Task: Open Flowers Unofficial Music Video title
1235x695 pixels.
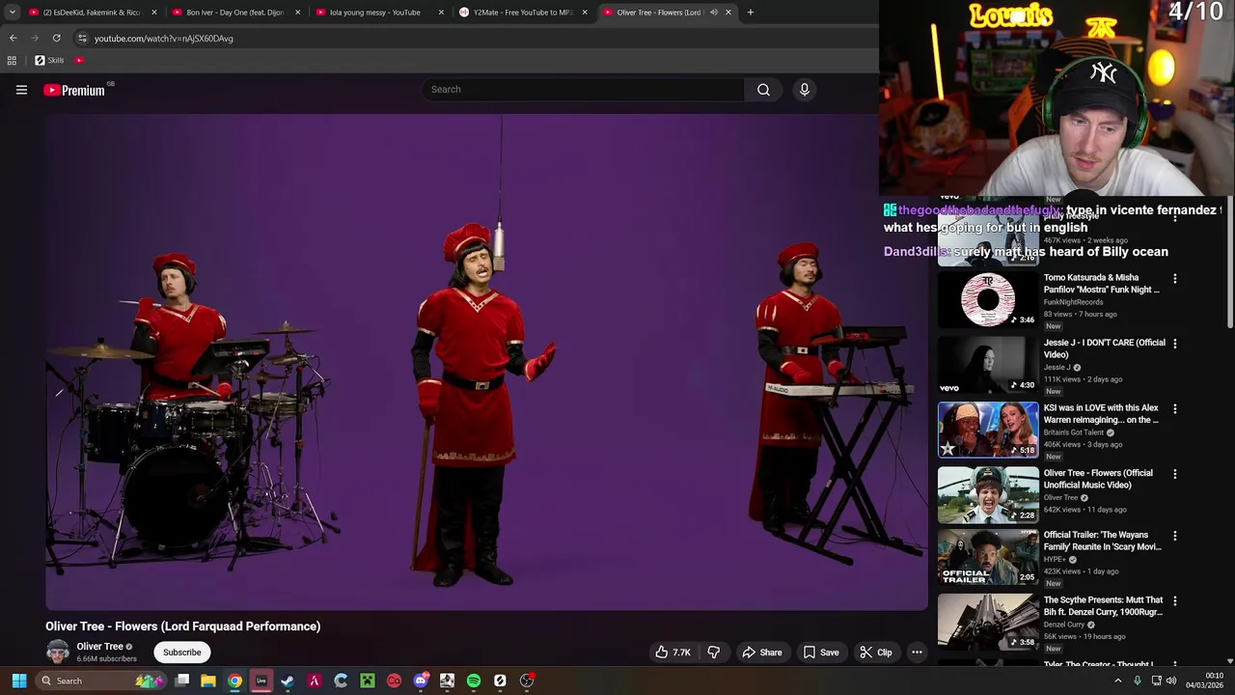Action: coord(1098,479)
